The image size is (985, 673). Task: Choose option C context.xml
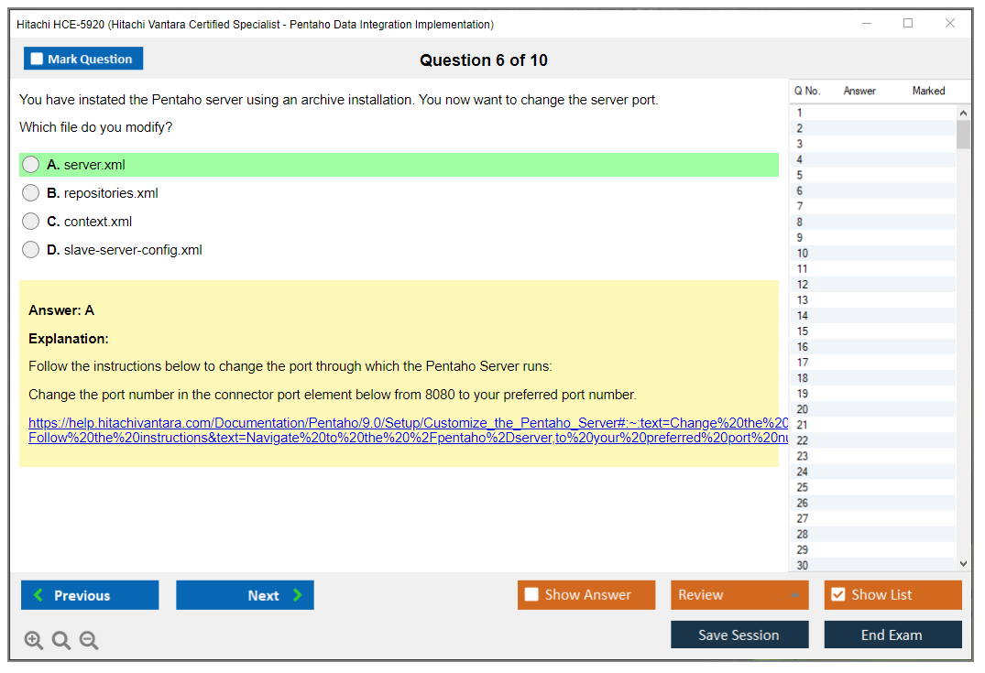click(31, 222)
